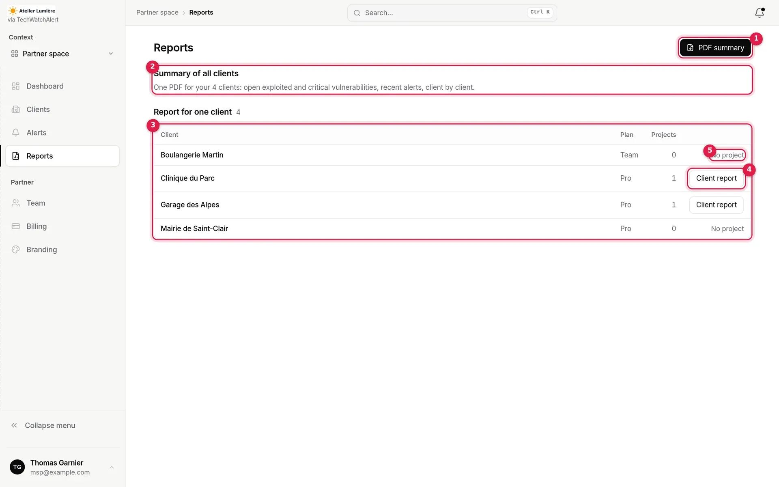
Task: Generate the PDF summary
Action: [x=715, y=48]
